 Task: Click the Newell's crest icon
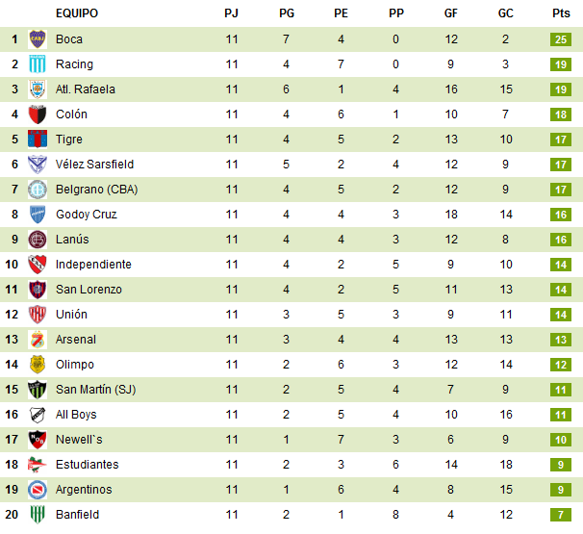(x=38, y=440)
